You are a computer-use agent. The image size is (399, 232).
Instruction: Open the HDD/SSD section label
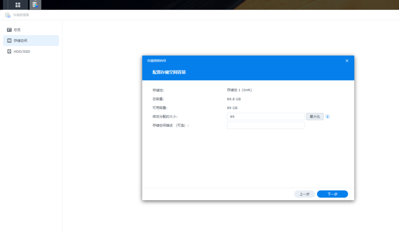point(22,52)
